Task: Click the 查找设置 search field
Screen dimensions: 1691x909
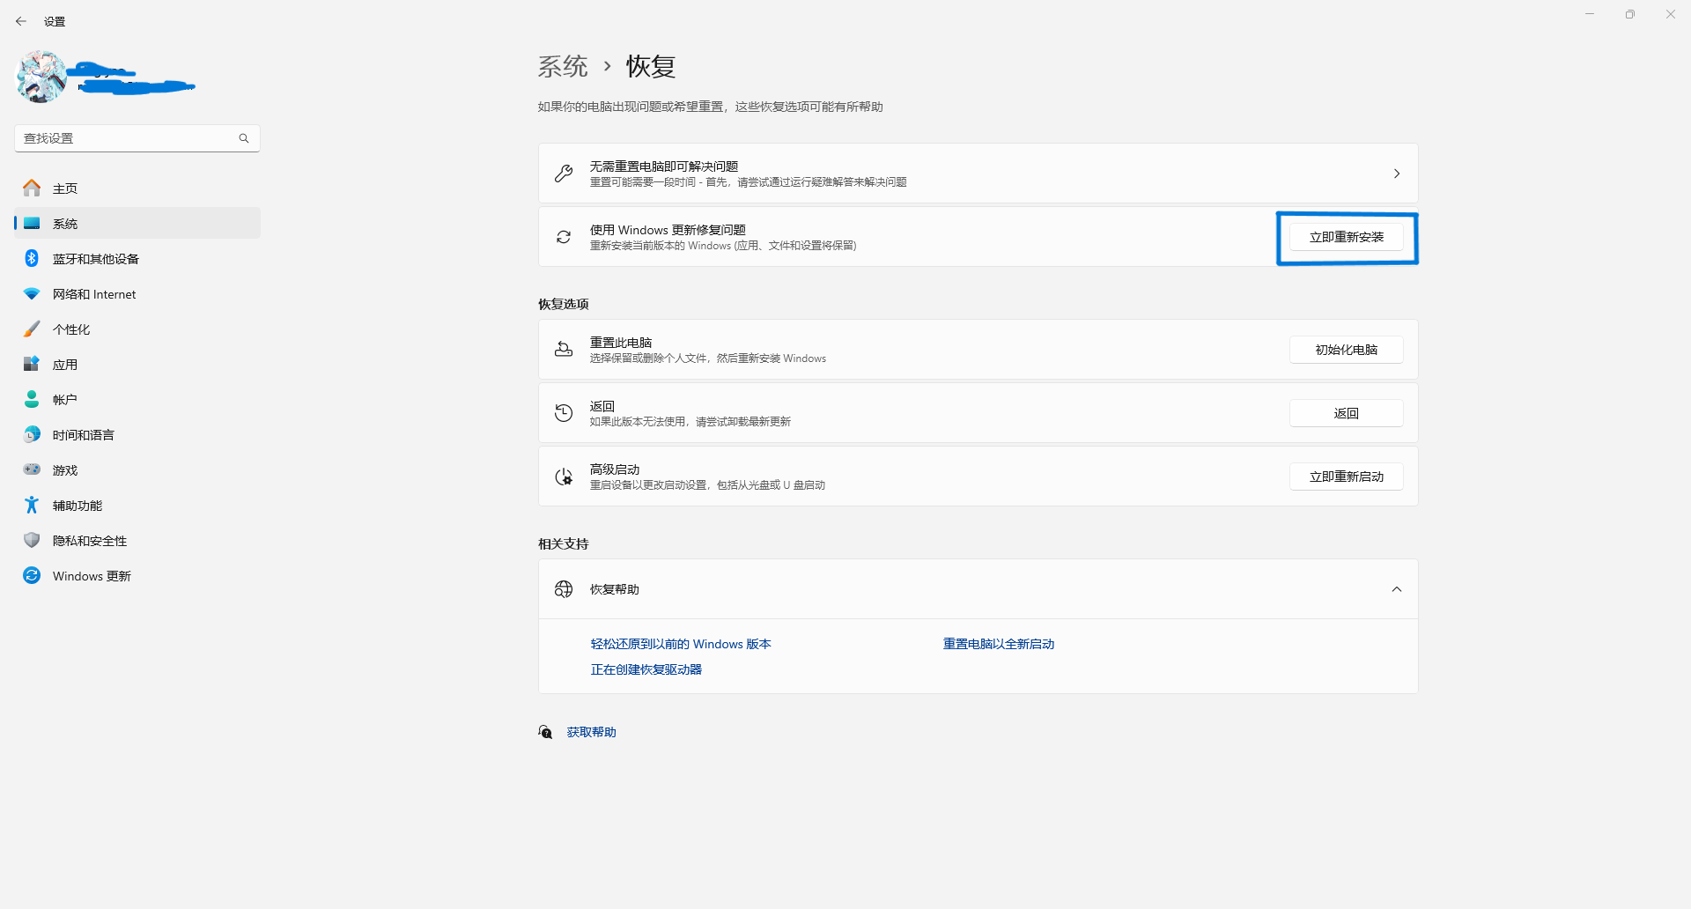Action: click(x=137, y=138)
